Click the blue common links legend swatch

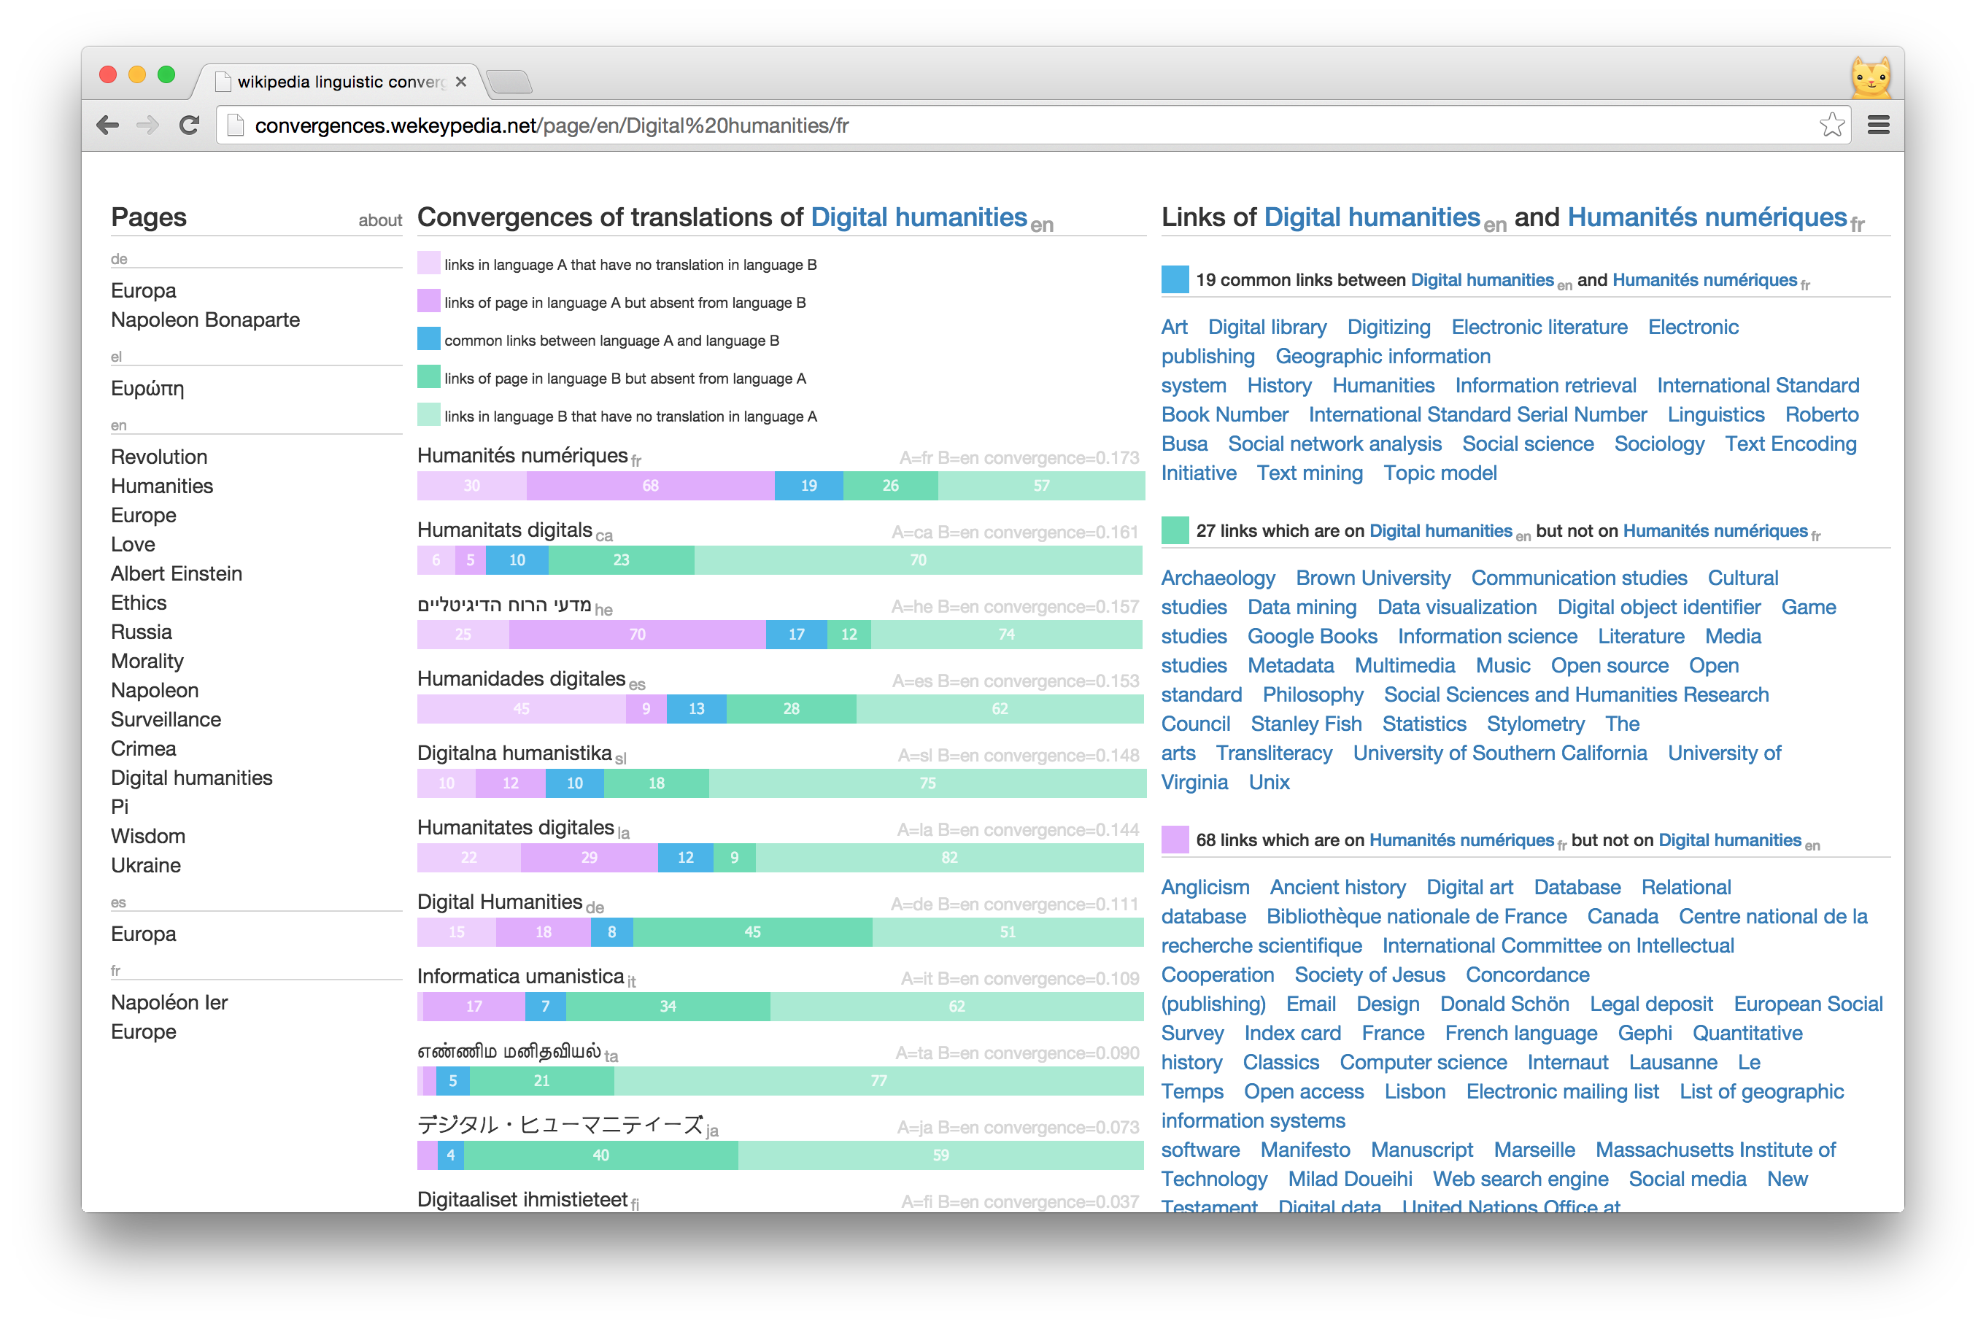tap(429, 340)
